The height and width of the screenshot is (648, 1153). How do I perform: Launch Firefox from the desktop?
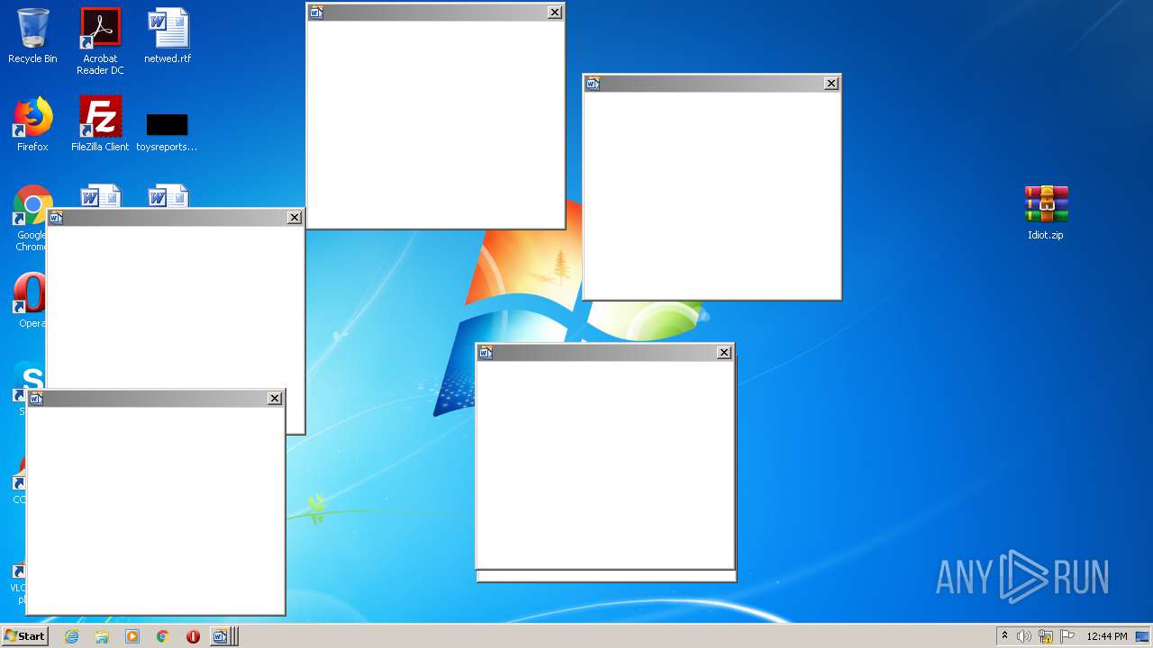pos(32,124)
